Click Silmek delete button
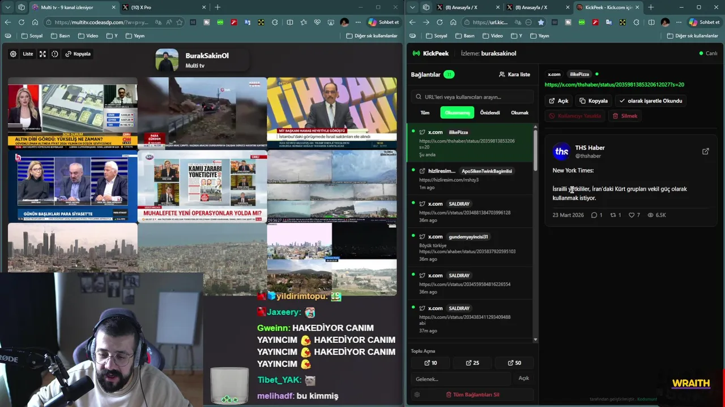 tap(625, 116)
